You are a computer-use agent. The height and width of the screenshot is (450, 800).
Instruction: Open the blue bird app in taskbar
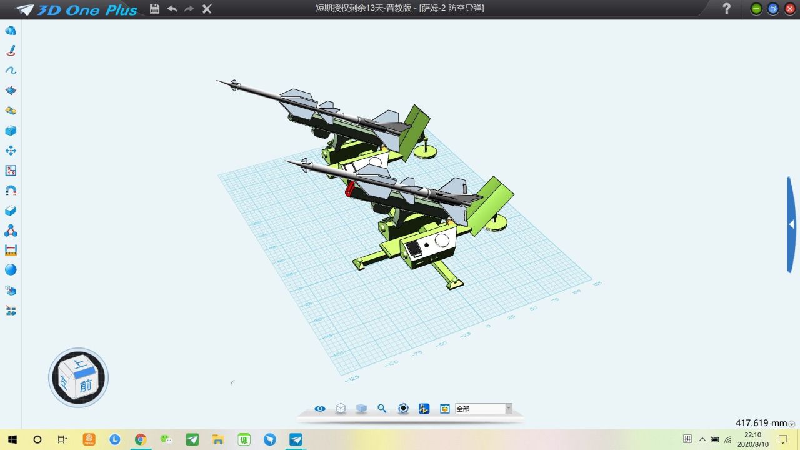pos(270,439)
